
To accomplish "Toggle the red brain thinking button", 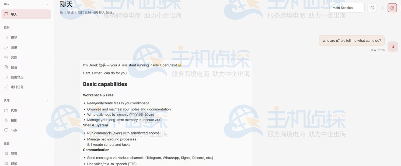I will [x=392, y=8].
